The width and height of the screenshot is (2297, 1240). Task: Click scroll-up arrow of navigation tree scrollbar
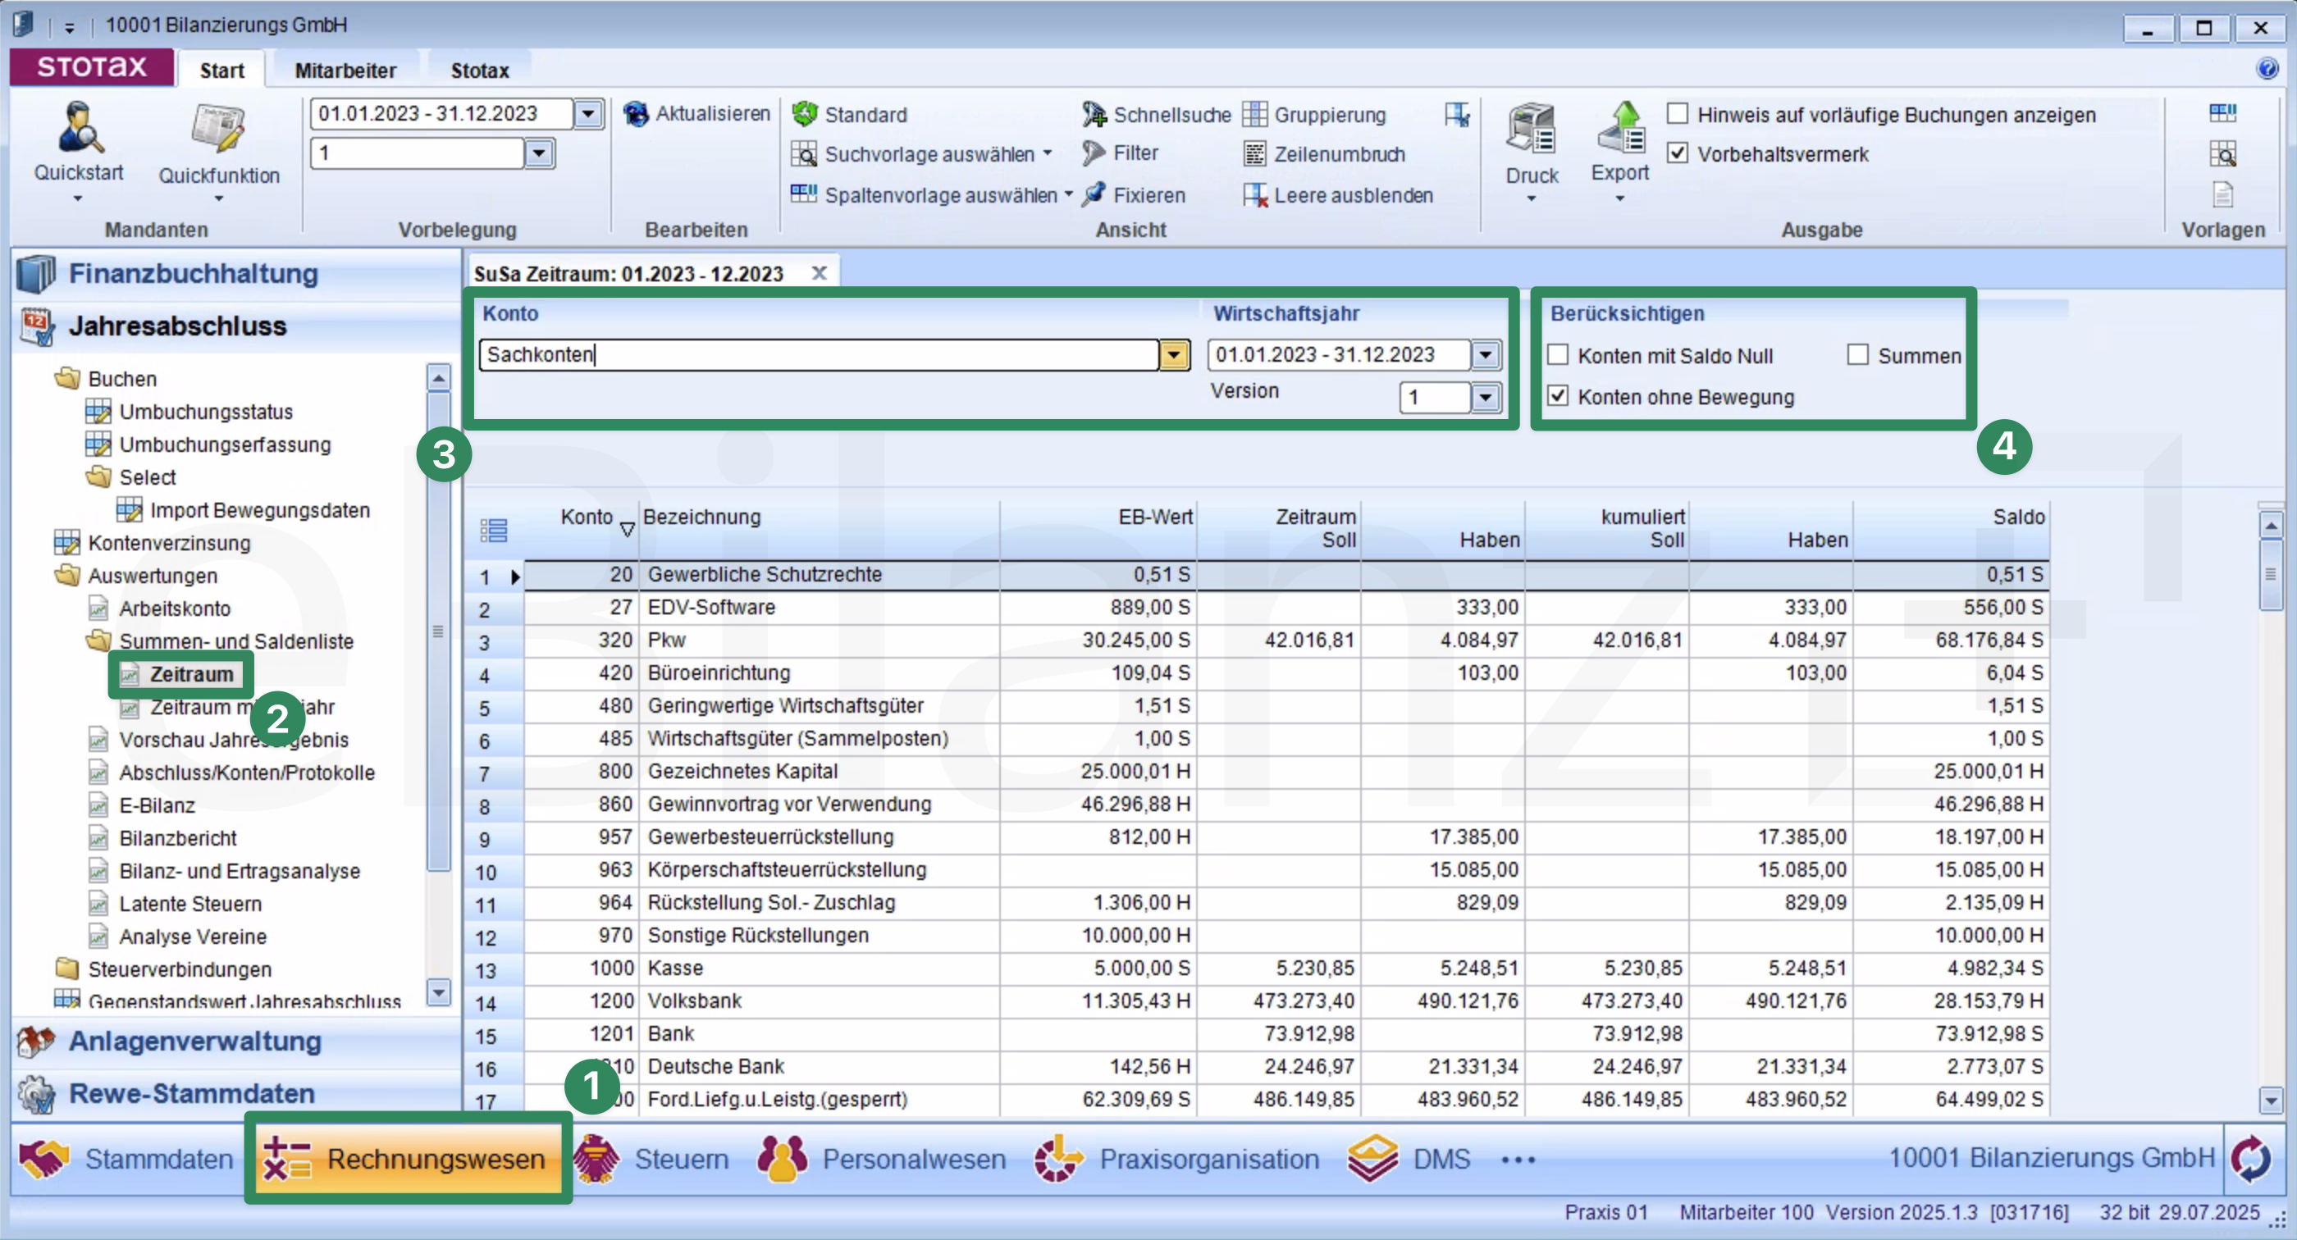click(438, 378)
